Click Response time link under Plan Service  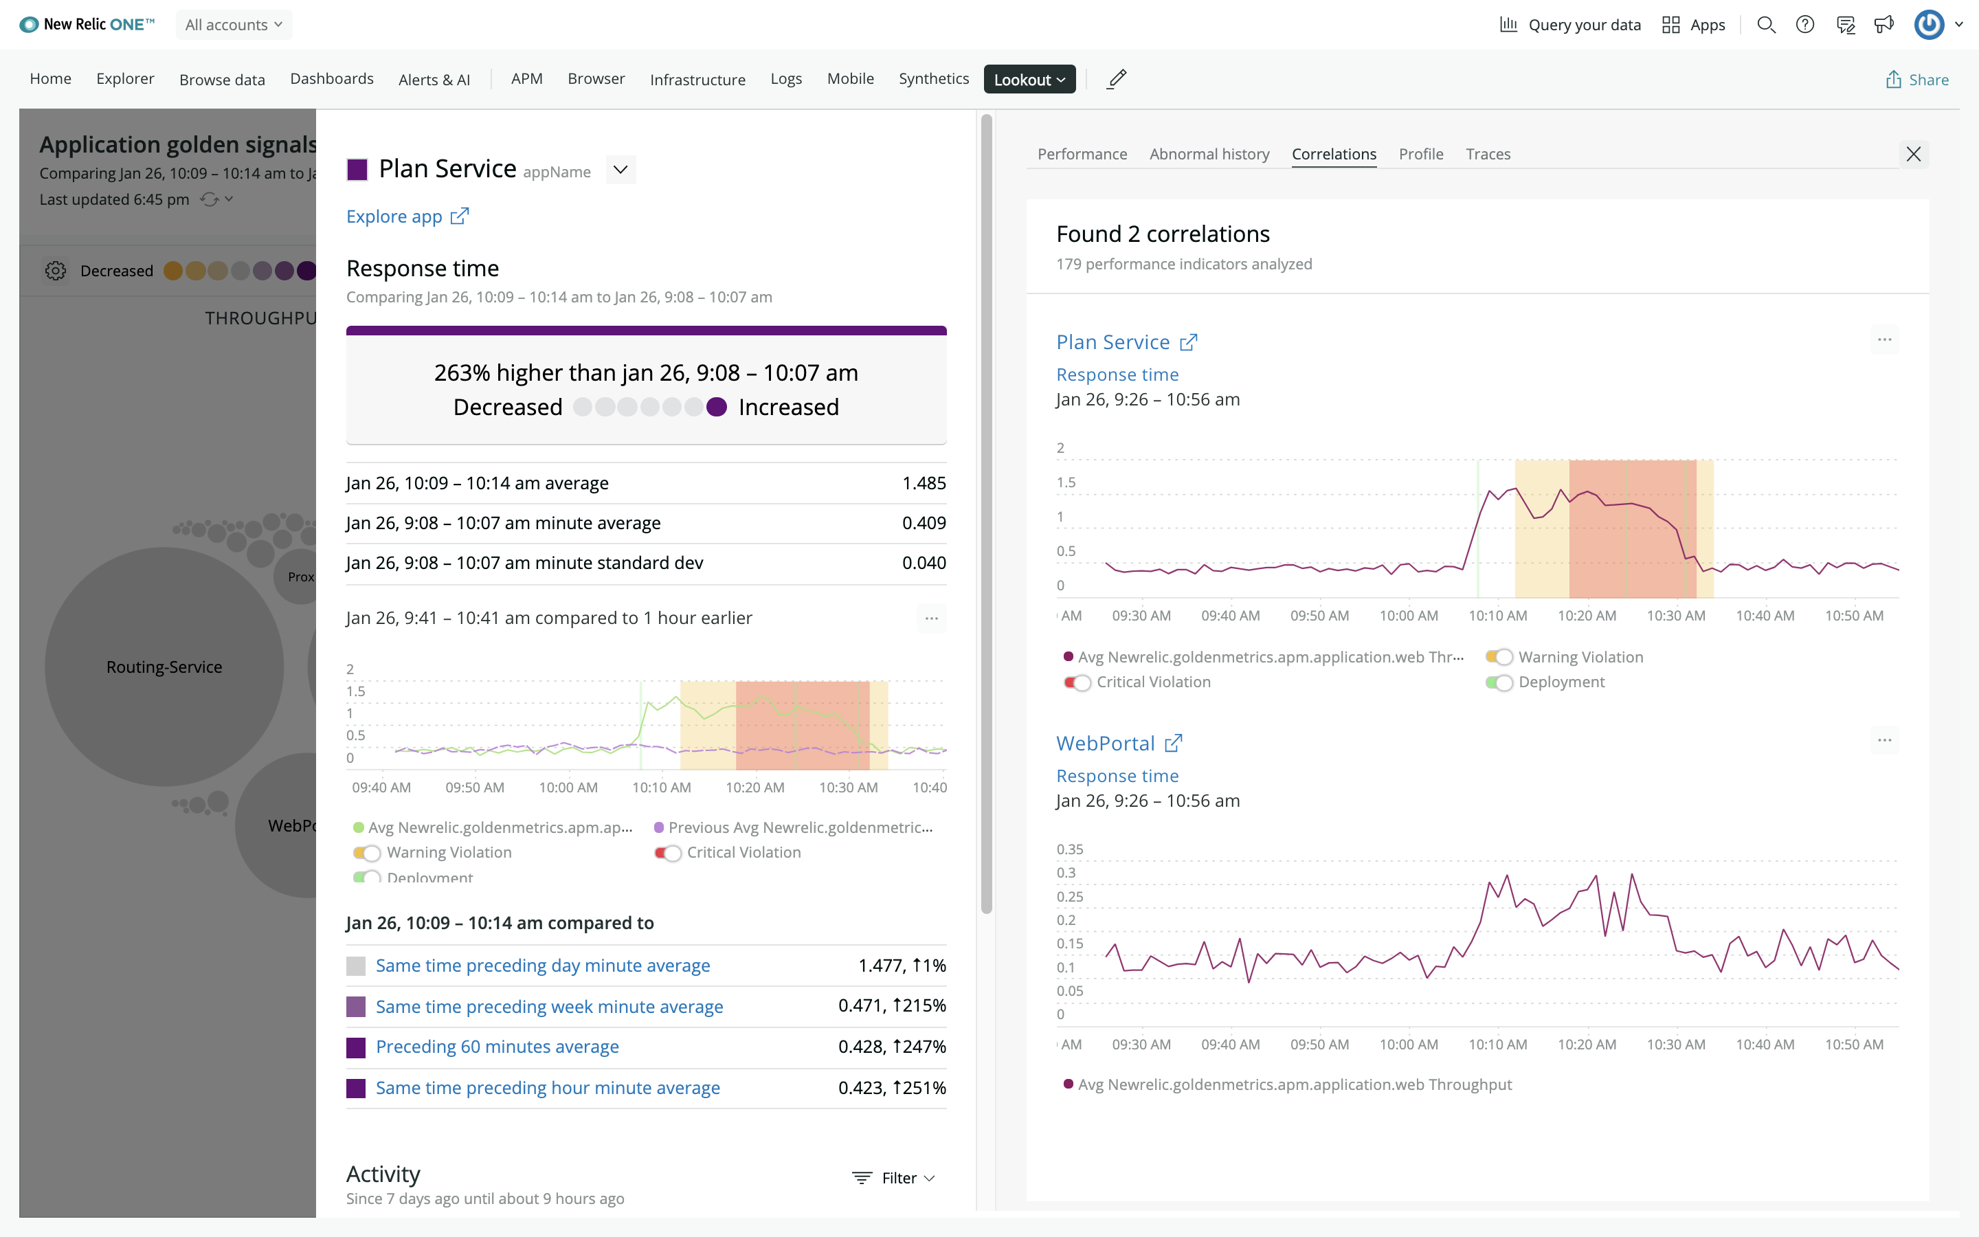click(x=1117, y=375)
